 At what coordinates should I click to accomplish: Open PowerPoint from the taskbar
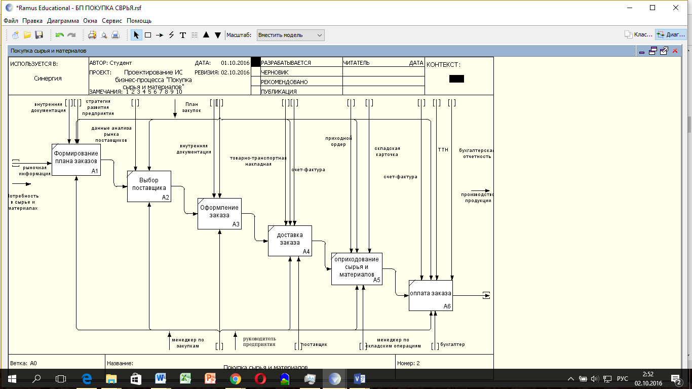pos(210,378)
